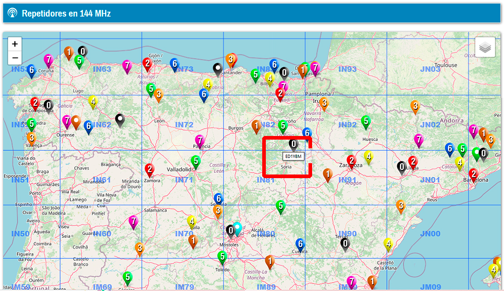Select the black 0 marker at Madrid

coord(230,231)
